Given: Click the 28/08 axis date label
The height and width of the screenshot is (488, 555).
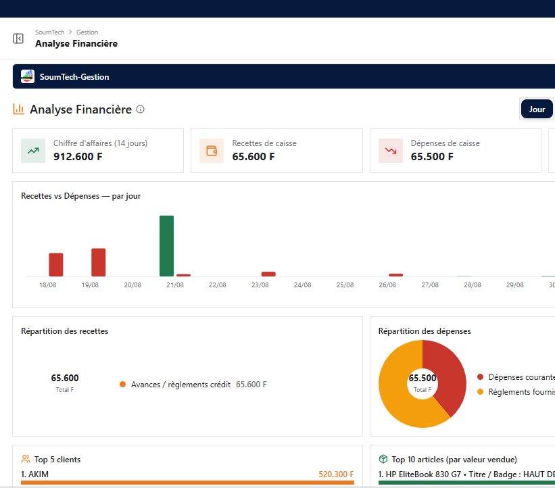Looking at the screenshot, I should coord(472,285).
